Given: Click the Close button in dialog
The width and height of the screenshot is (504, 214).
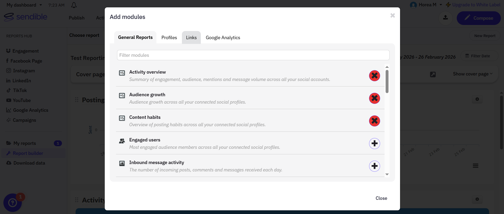Looking at the screenshot, I should tap(381, 198).
